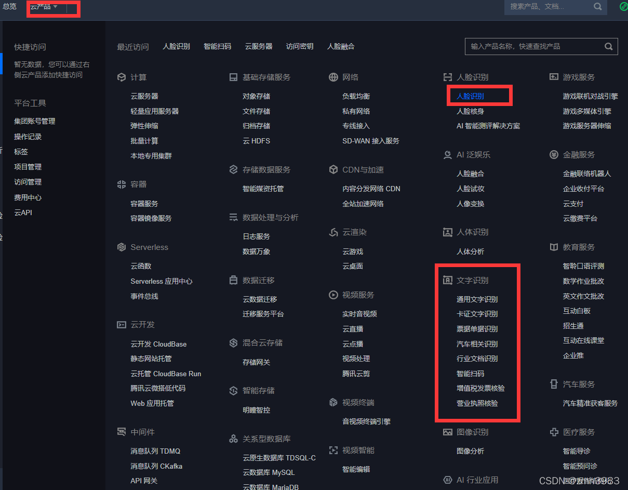Click the Serverless category icon

click(x=122, y=247)
